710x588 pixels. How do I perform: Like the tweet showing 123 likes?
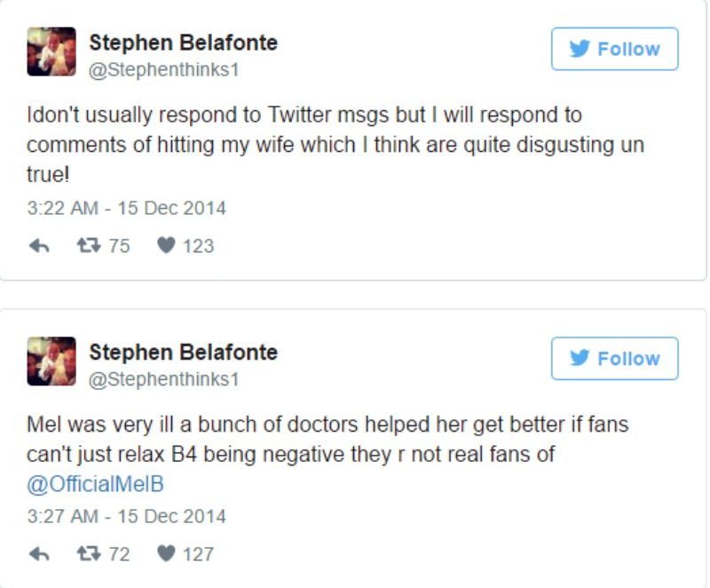point(165,246)
